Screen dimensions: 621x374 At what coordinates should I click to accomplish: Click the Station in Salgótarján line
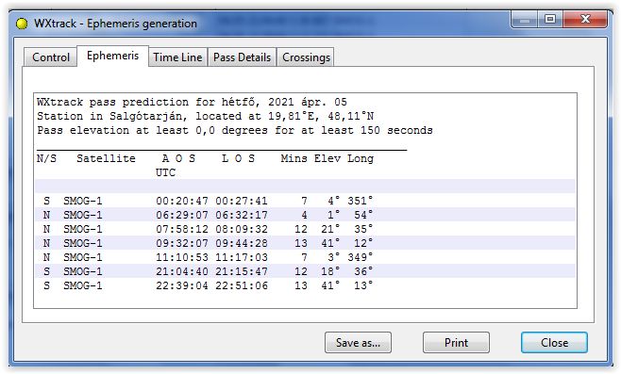205,116
